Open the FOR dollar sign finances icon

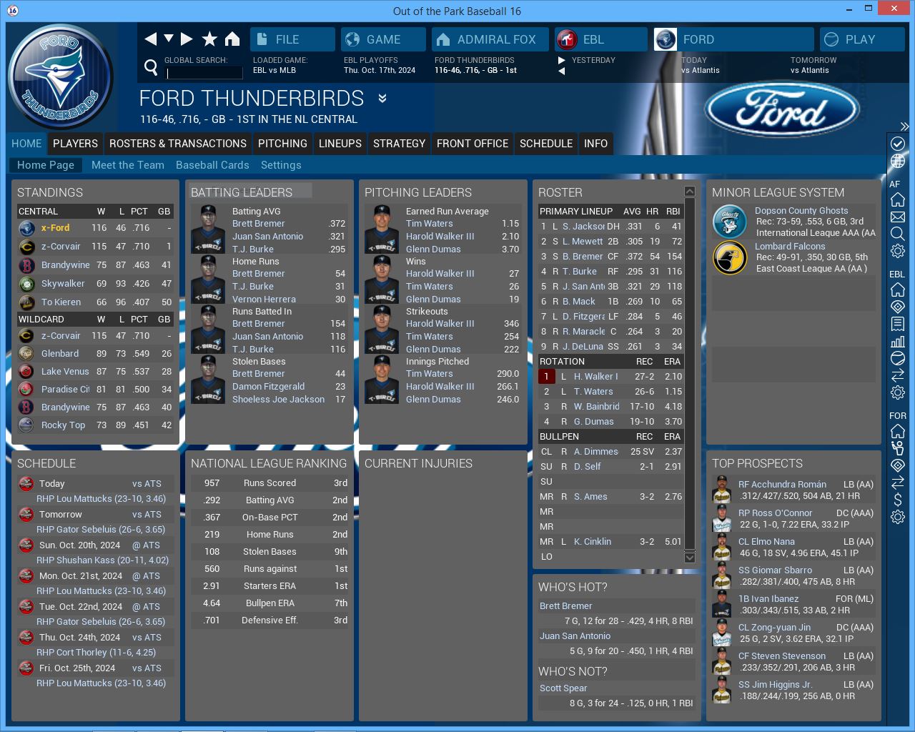[x=898, y=500]
